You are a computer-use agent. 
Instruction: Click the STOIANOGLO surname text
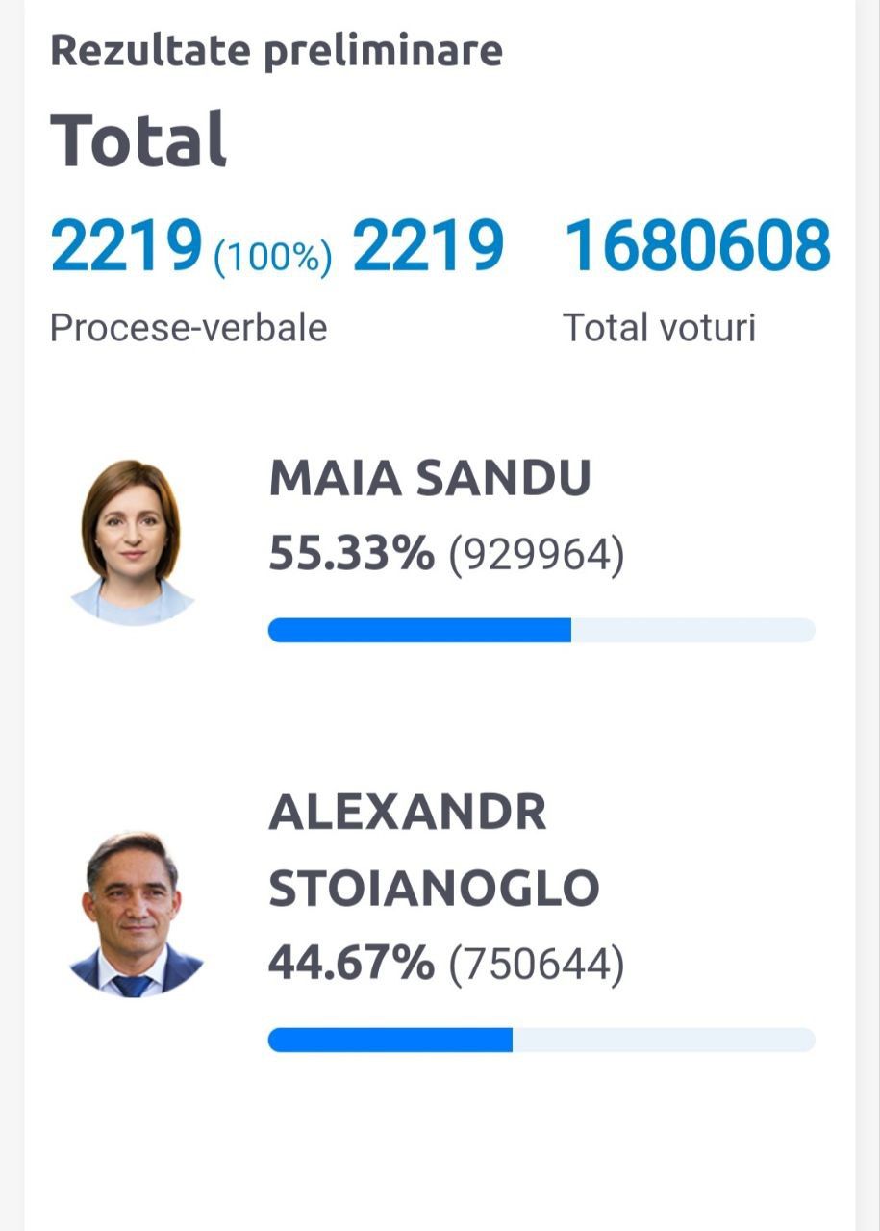434,889
